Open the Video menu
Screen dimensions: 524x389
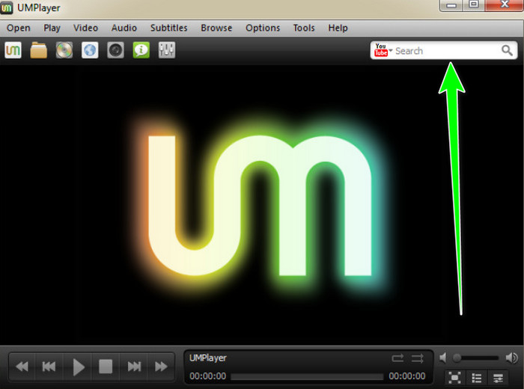coord(85,28)
